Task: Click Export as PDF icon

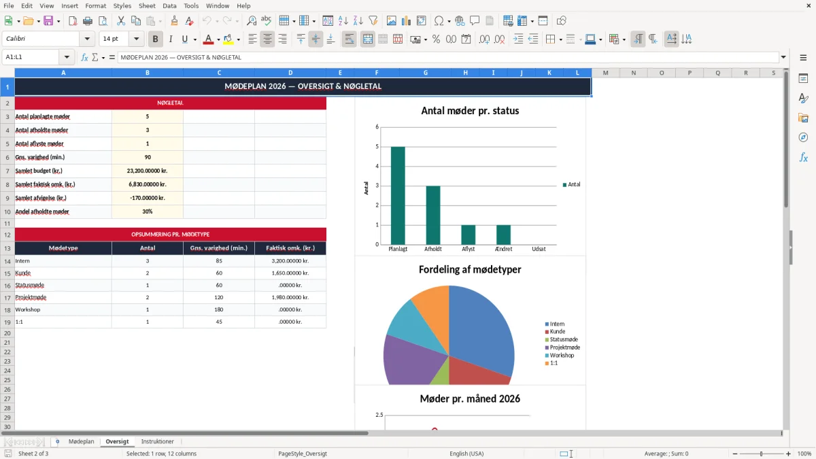Action: (73, 21)
